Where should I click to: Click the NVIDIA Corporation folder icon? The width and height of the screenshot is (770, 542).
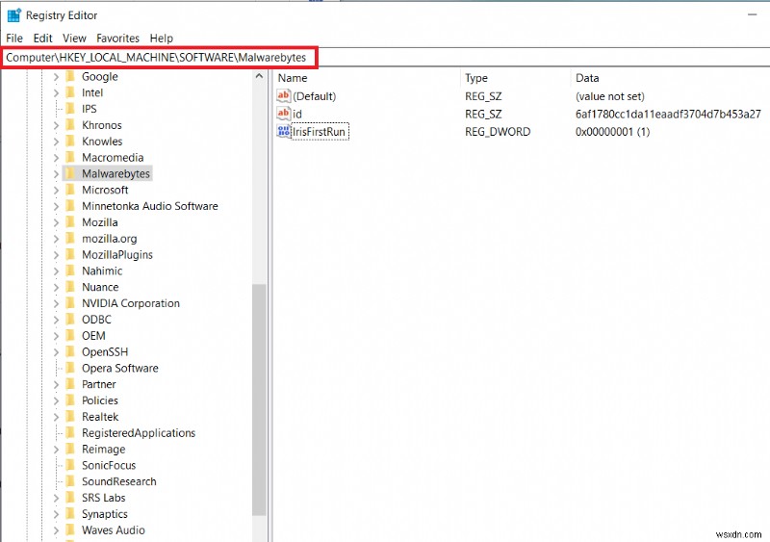point(70,303)
